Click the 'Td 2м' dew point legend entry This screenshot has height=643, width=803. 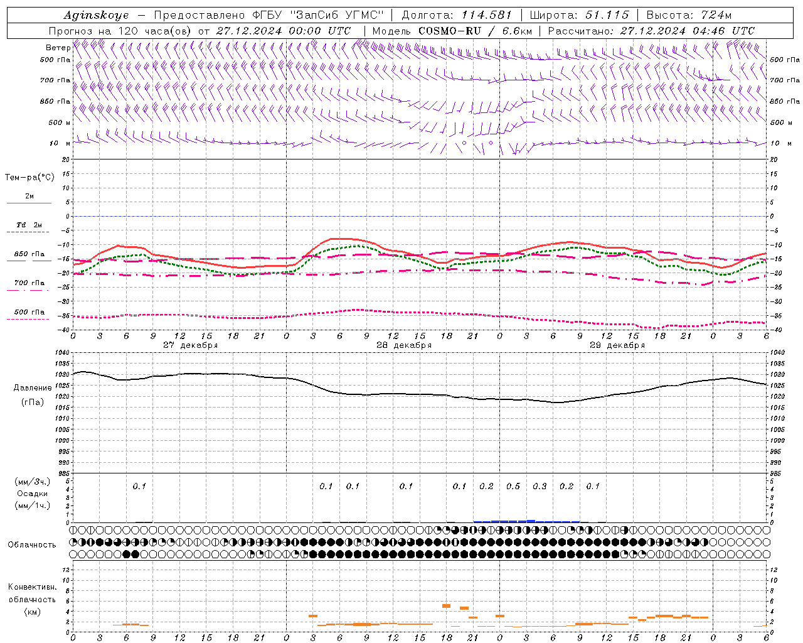tap(29, 225)
